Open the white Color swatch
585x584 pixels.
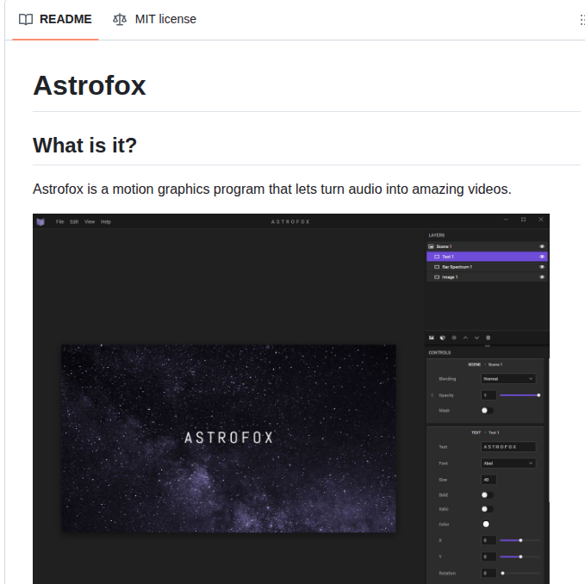tap(486, 525)
